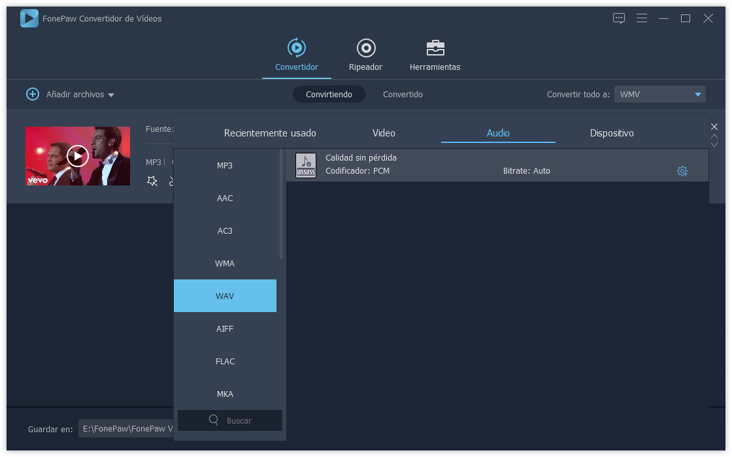732x457 pixels.
Task: Open the Recientemente usado tab
Action: click(270, 133)
